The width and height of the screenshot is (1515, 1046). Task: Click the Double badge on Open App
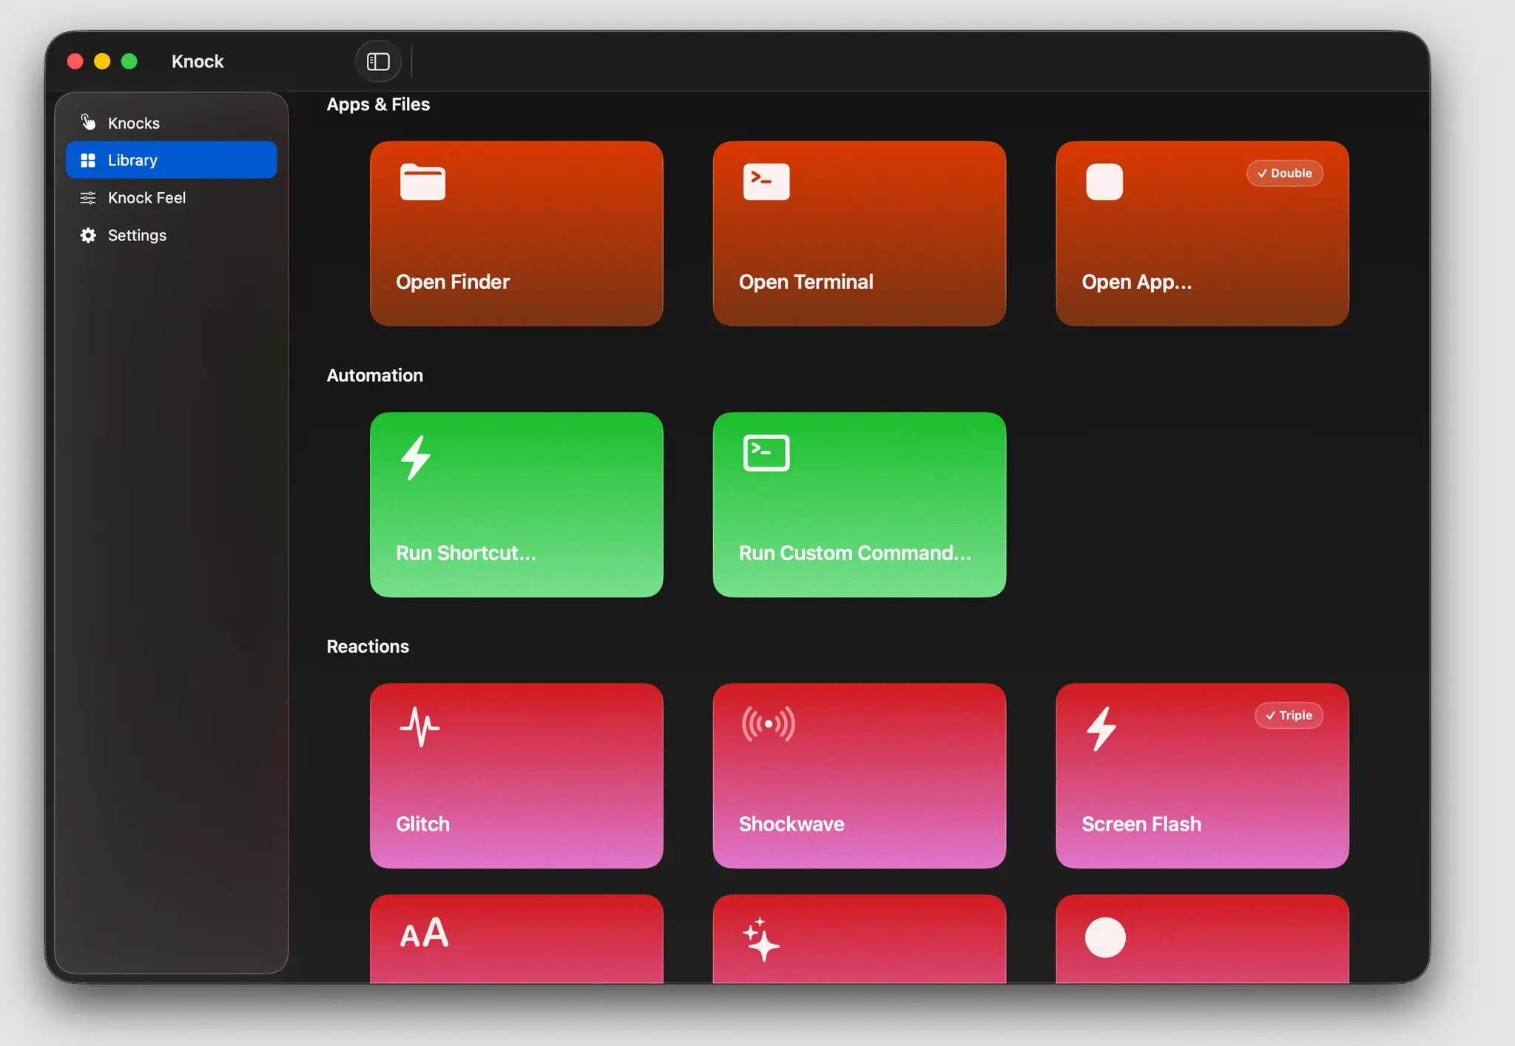coord(1285,173)
